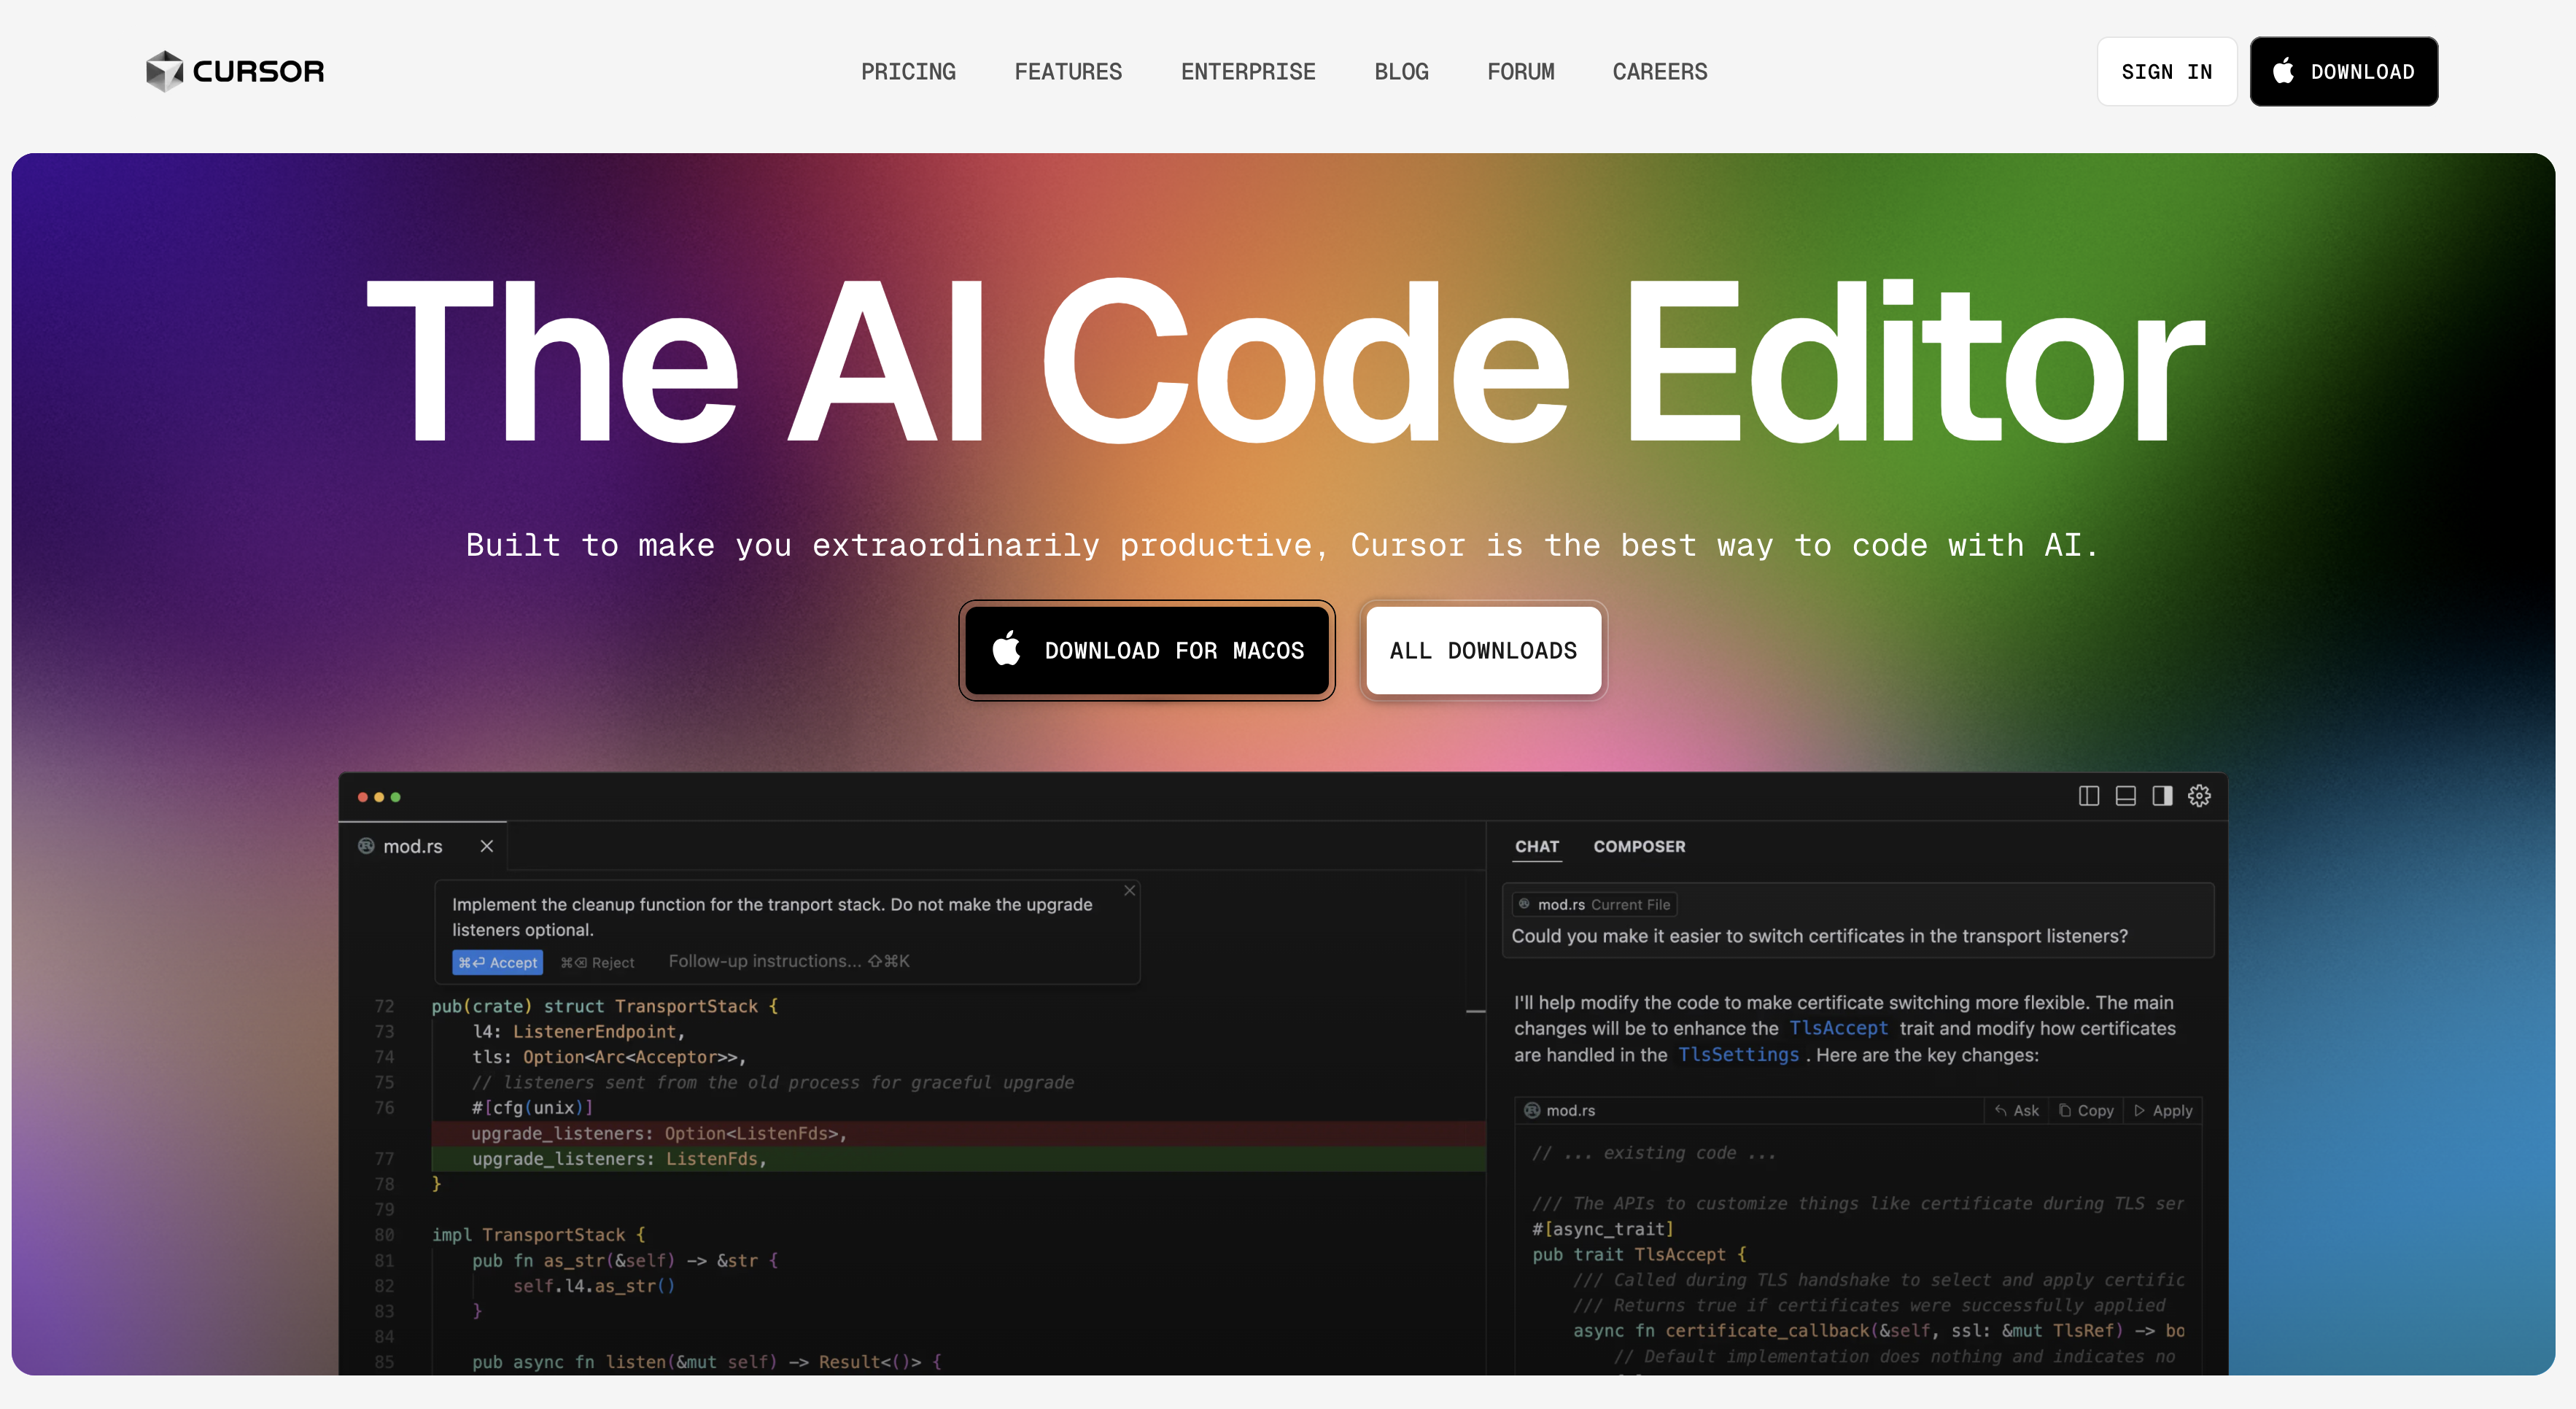Switch to the Composer tab

pyautogui.click(x=1639, y=846)
